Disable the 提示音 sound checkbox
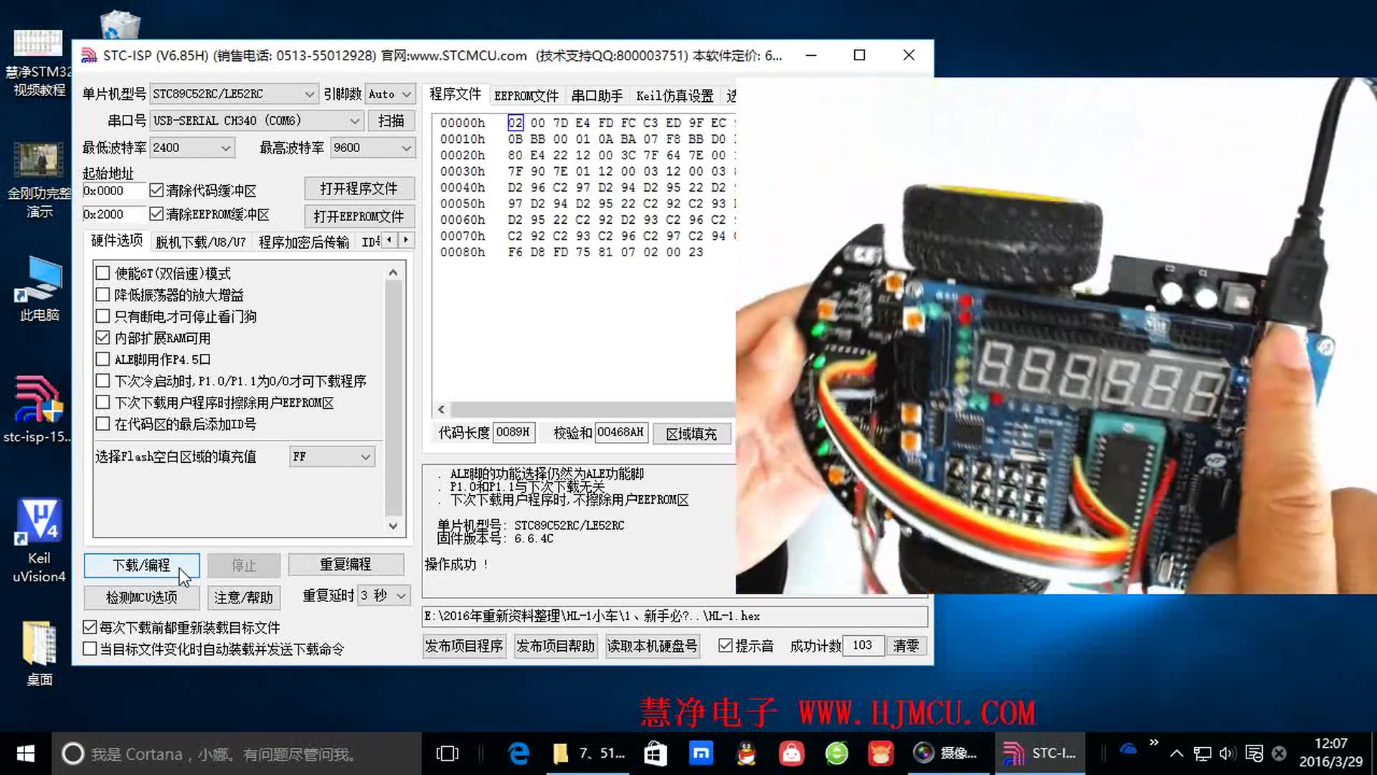 (725, 645)
